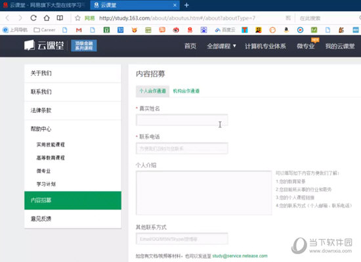Click the 云课堂 site logo
Image resolution: width=361 pixels, height=262 pixels.
coord(44,45)
